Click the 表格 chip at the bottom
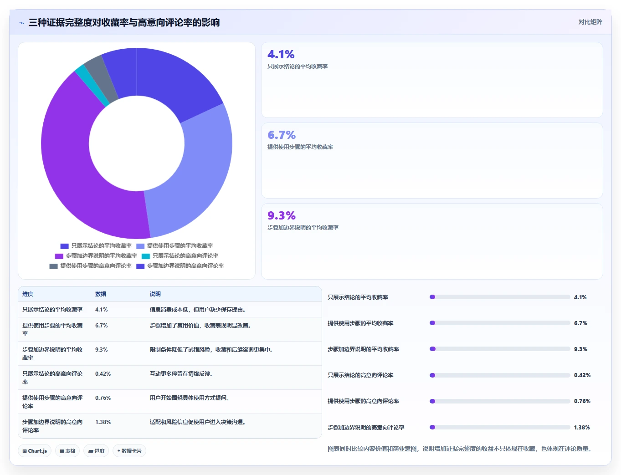The width and height of the screenshot is (621, 475). coord(67,451)
